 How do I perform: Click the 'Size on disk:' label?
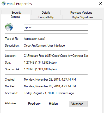(13, 69)
